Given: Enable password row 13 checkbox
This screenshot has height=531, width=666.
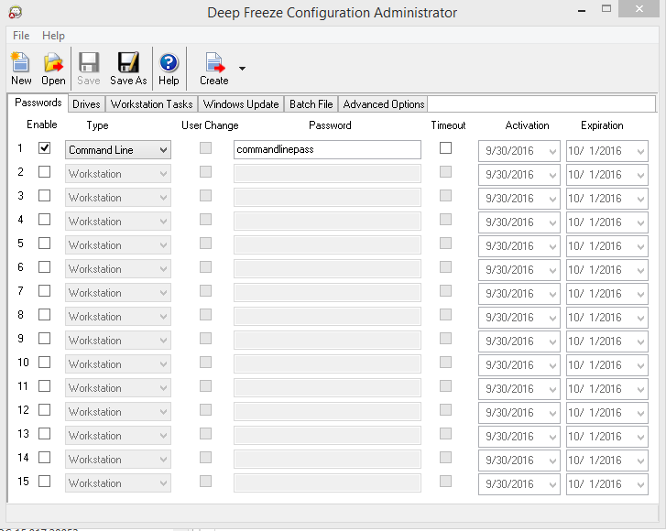Looking at the screenshot, I should coord(44,433).
